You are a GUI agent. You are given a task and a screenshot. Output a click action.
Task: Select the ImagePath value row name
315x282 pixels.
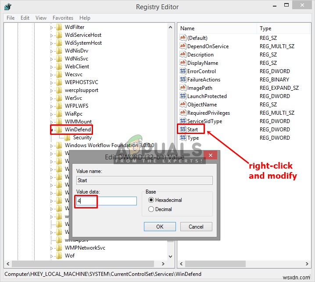click(x=200, y=88)
